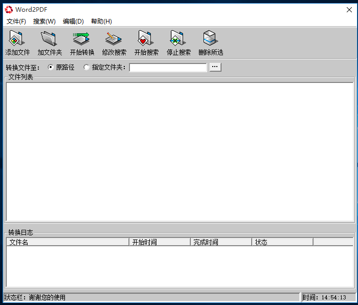Click the browse '...' button
Image resolution: width=358 pixels, height=305 pixels.
click(215, 67)
